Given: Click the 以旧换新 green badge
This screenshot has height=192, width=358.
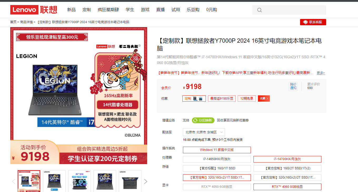Looking at the screenshot, I should point(203,120).
